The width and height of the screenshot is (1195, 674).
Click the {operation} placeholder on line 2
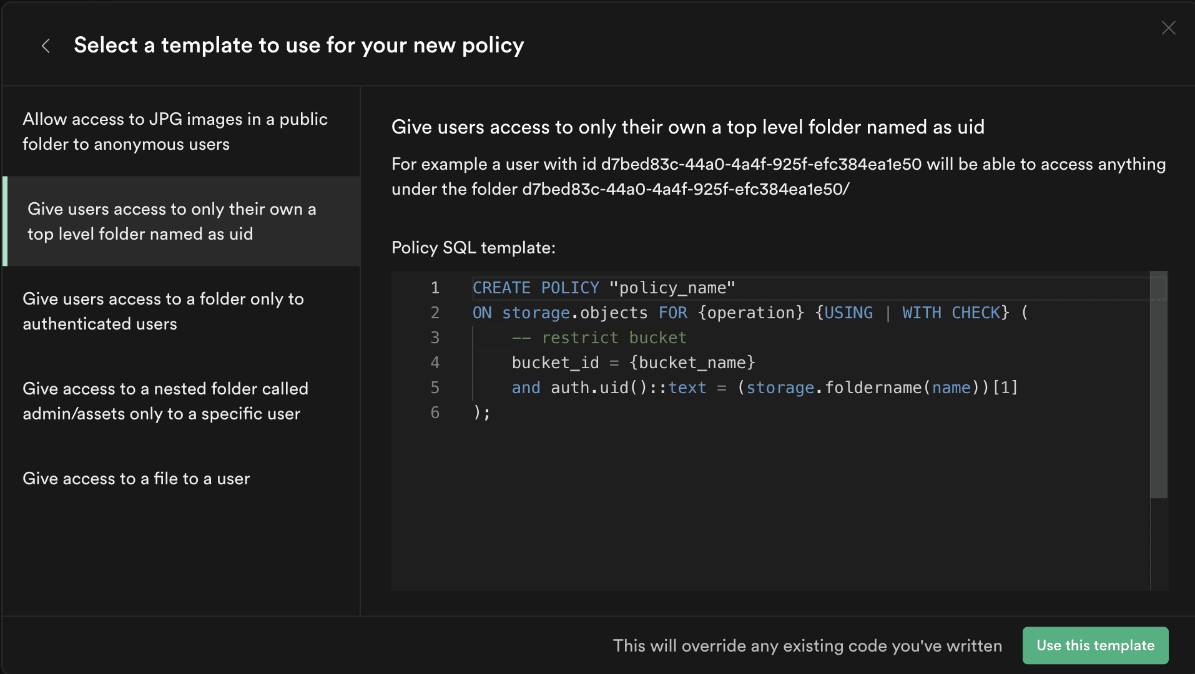pyautogui.click(x=751, y=313)
